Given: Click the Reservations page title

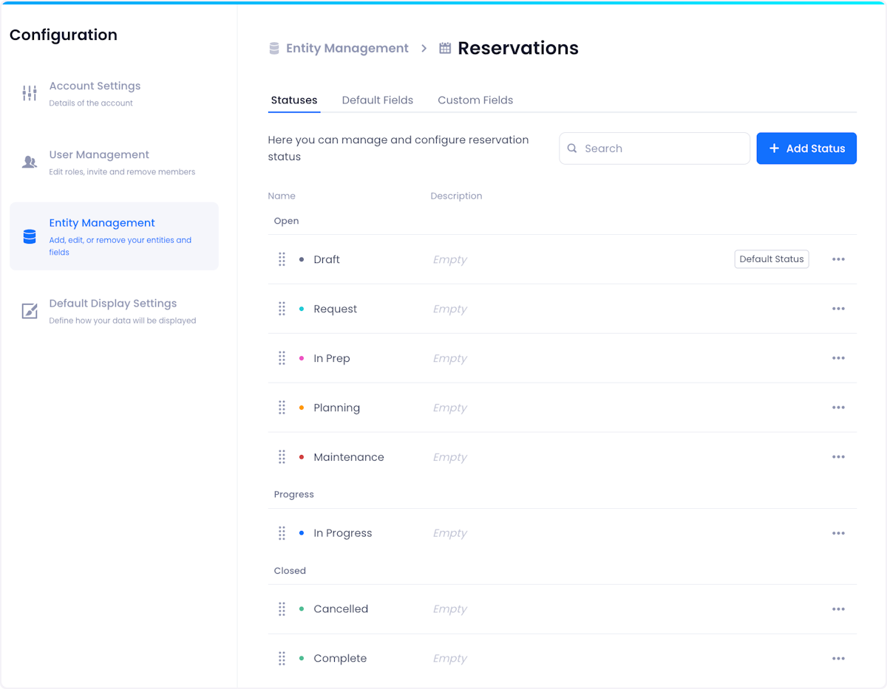Looking at the screenshot, I should coord(518,48).
